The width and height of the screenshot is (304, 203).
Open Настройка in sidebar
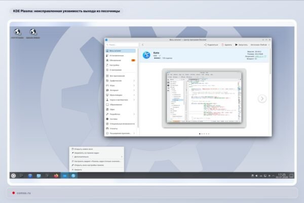121,65
